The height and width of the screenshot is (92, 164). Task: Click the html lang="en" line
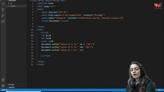pos(46,6)
